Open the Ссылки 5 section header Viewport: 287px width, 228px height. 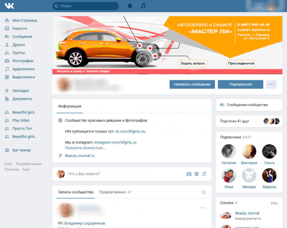pos(228,203)
